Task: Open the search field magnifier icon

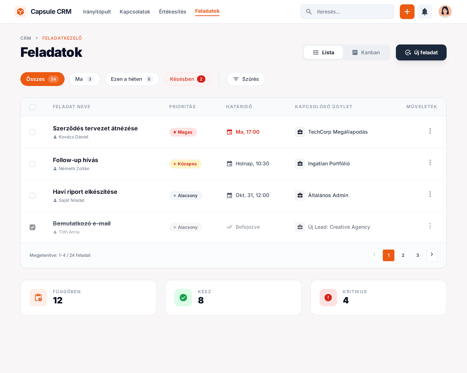Action: point(309,12)
